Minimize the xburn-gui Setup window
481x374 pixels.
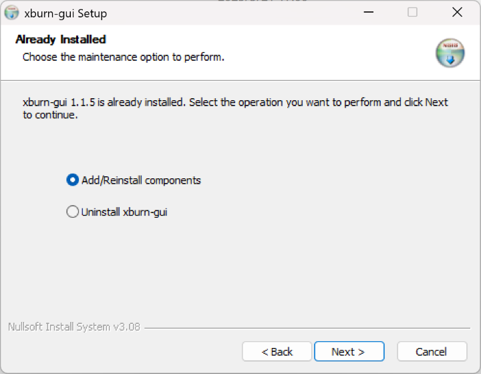coord(368,12)
